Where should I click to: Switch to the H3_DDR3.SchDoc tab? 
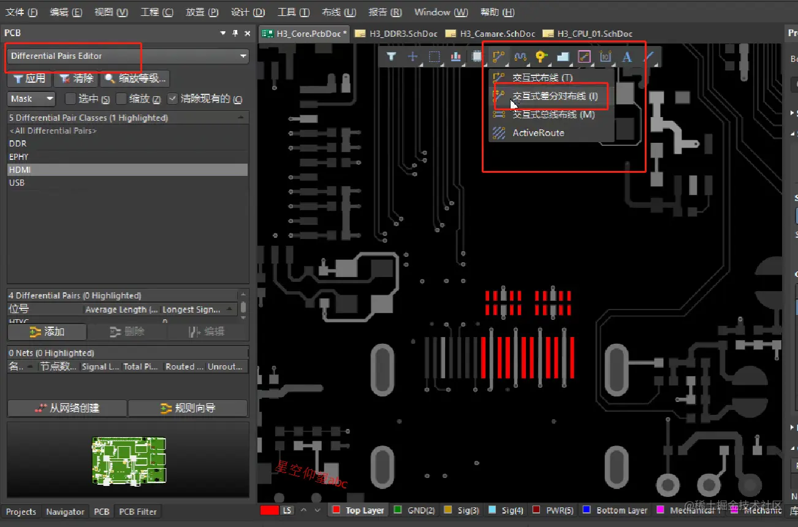pos(397,34)
